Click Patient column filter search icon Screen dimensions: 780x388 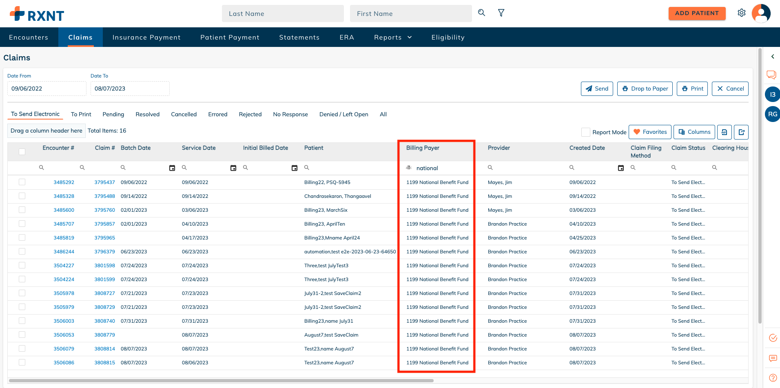pos(306,168)
